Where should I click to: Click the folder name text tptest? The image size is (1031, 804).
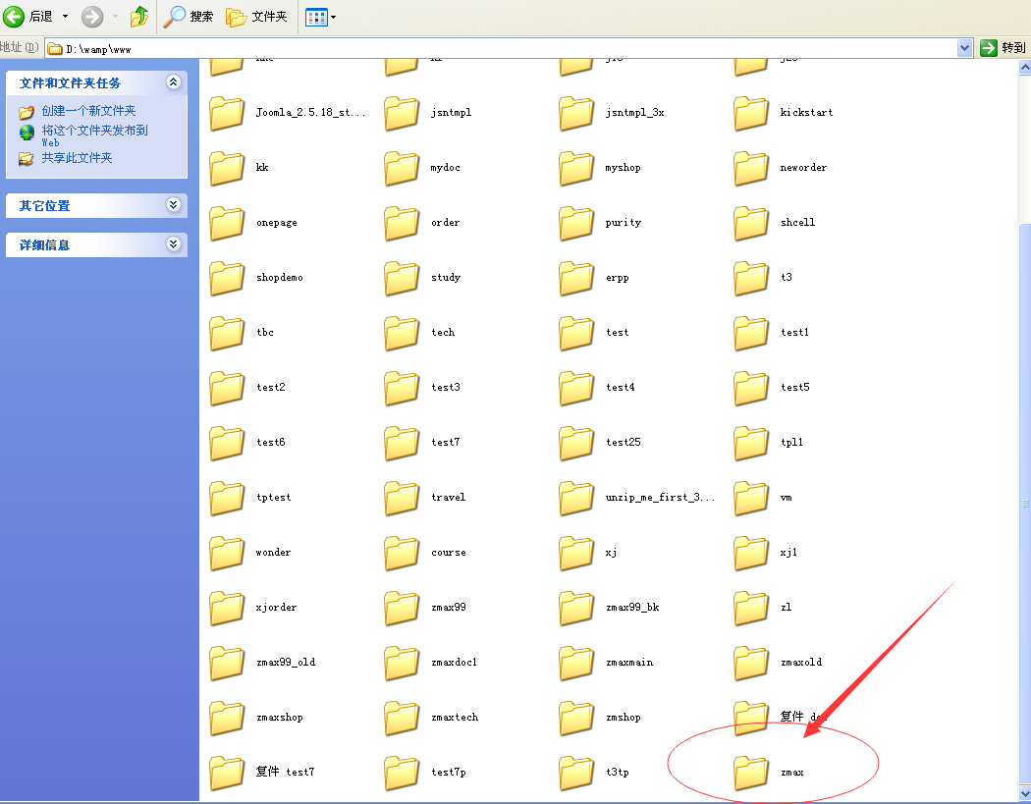click(x=274, y=498)
